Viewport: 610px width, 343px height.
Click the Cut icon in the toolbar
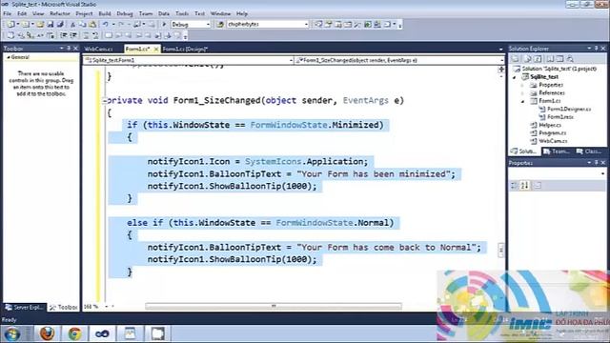(x=72, y=24)
